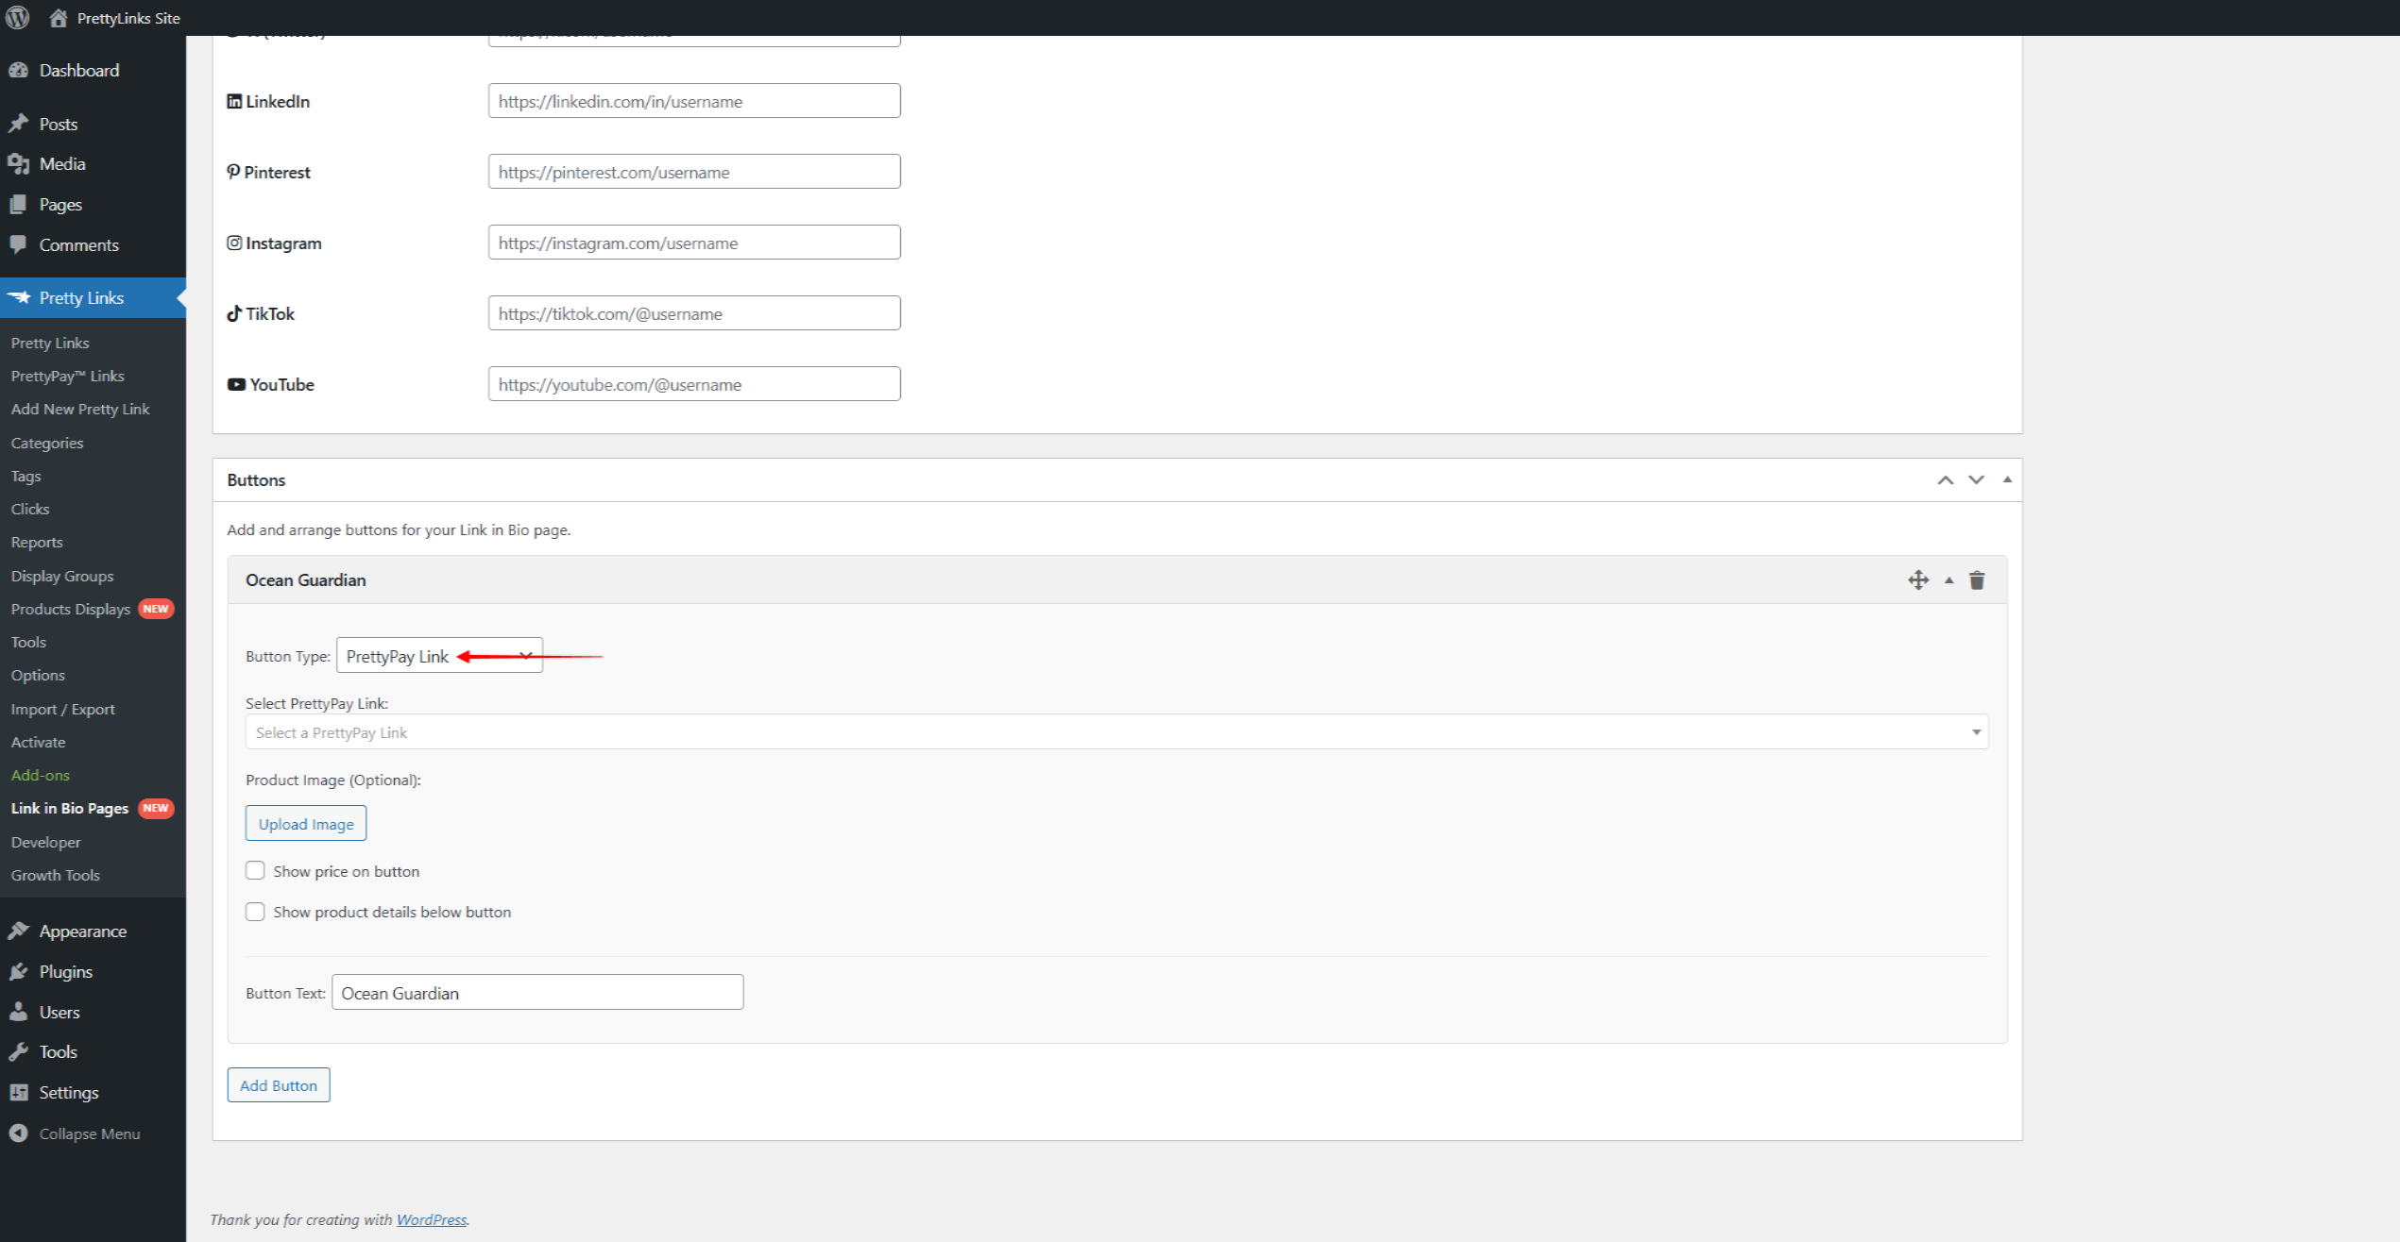Go to Display Groups submenu item
This screenshot has height=1242, width=2400.
click(x=62, y=576)
